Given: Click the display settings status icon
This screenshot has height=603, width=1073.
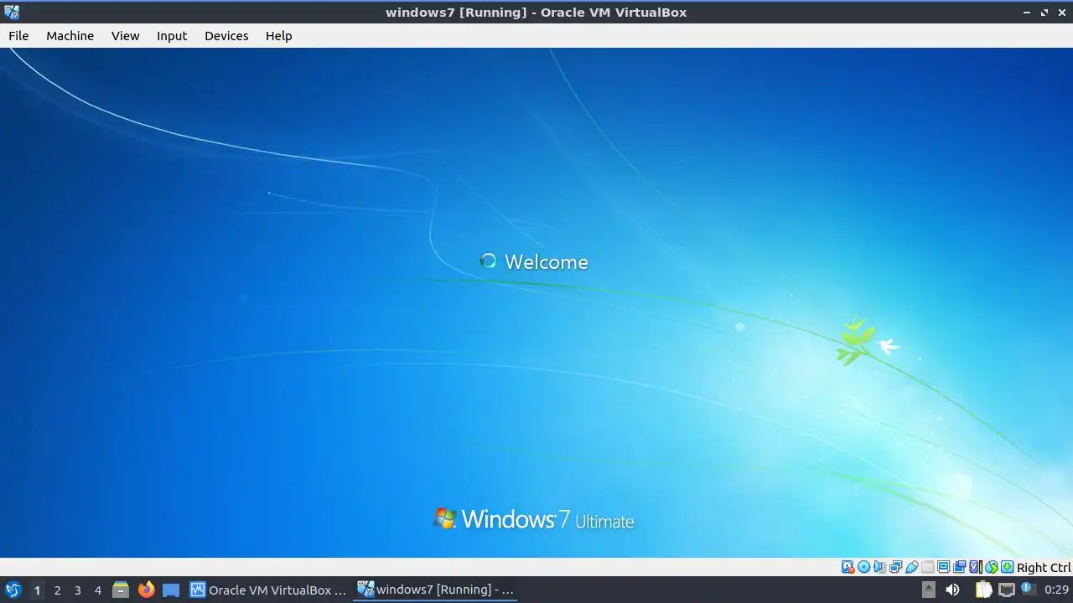Looking at the screenshot, I should point(943,567).
